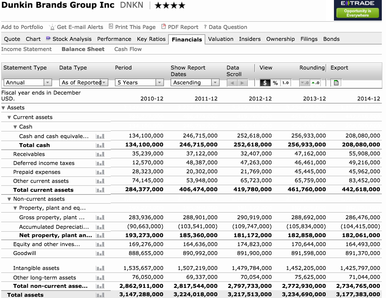Switch view to dollar values

pos(265,83)
